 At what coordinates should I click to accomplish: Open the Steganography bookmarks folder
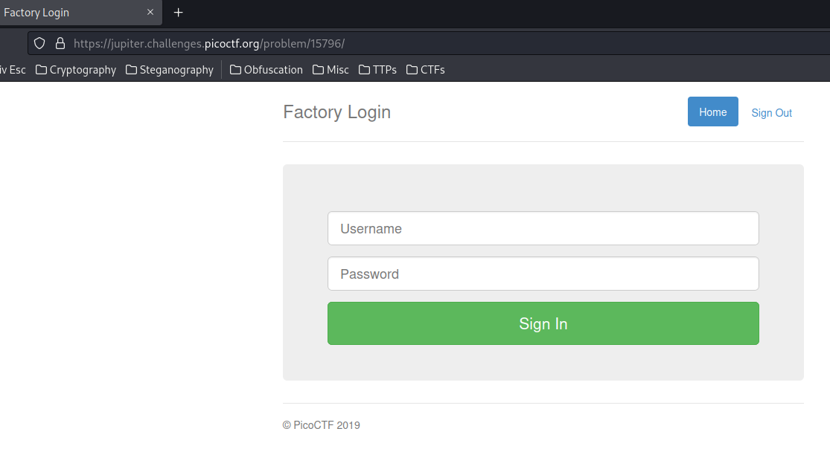pos(170,70)
